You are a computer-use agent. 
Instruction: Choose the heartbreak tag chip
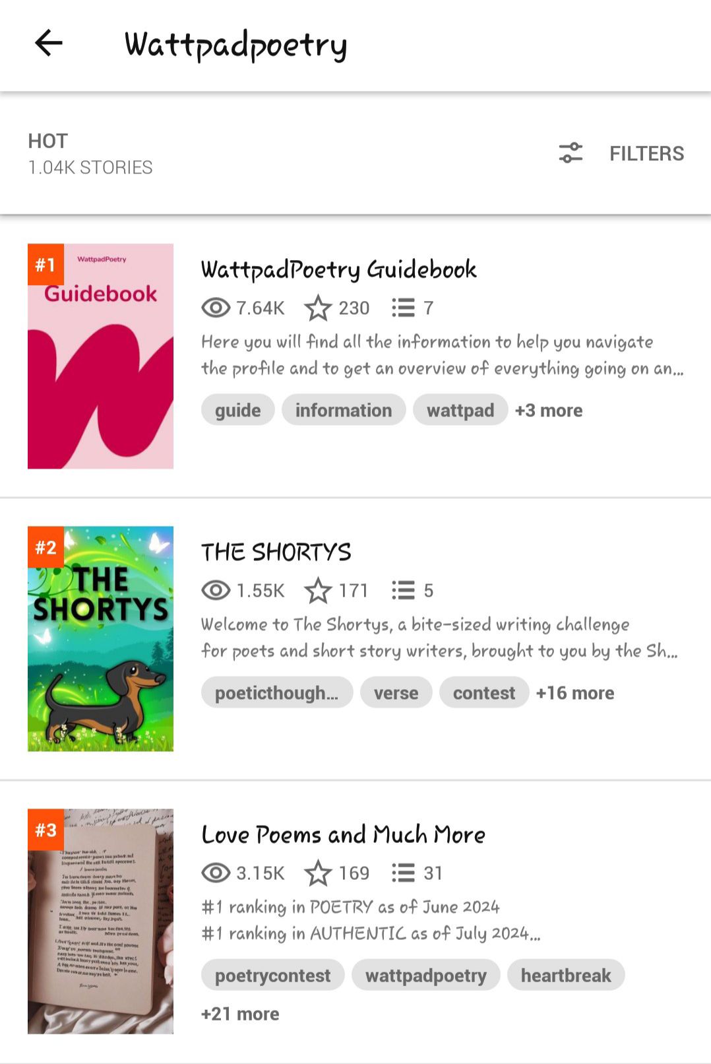566,975
